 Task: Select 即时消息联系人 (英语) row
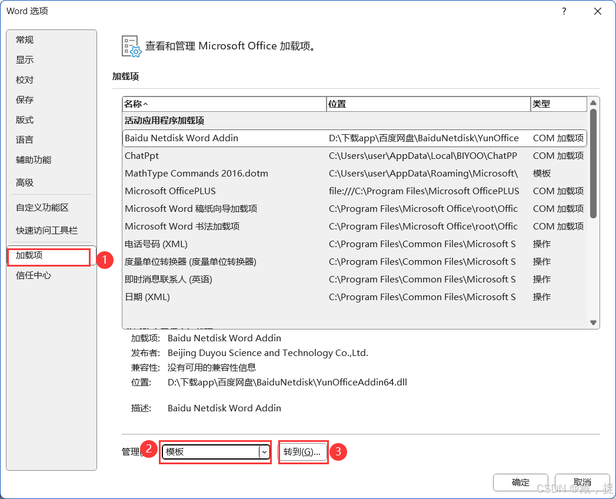pos(355,280)
